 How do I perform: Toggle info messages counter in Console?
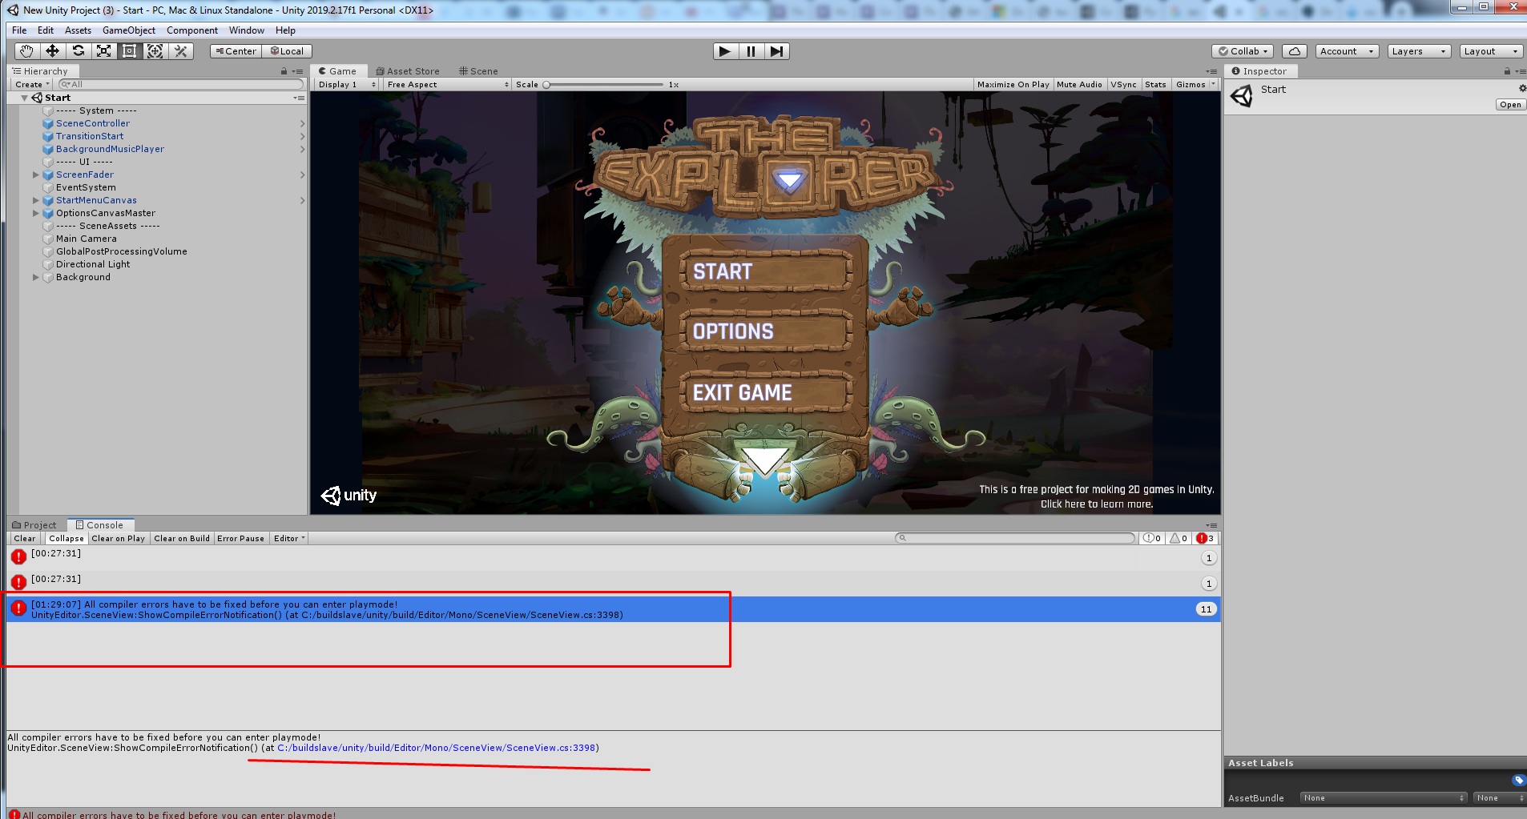[1151, 538]
